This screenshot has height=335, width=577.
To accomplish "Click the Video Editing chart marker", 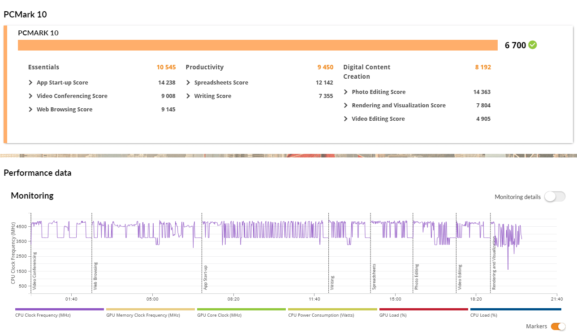I will [460, 277].
